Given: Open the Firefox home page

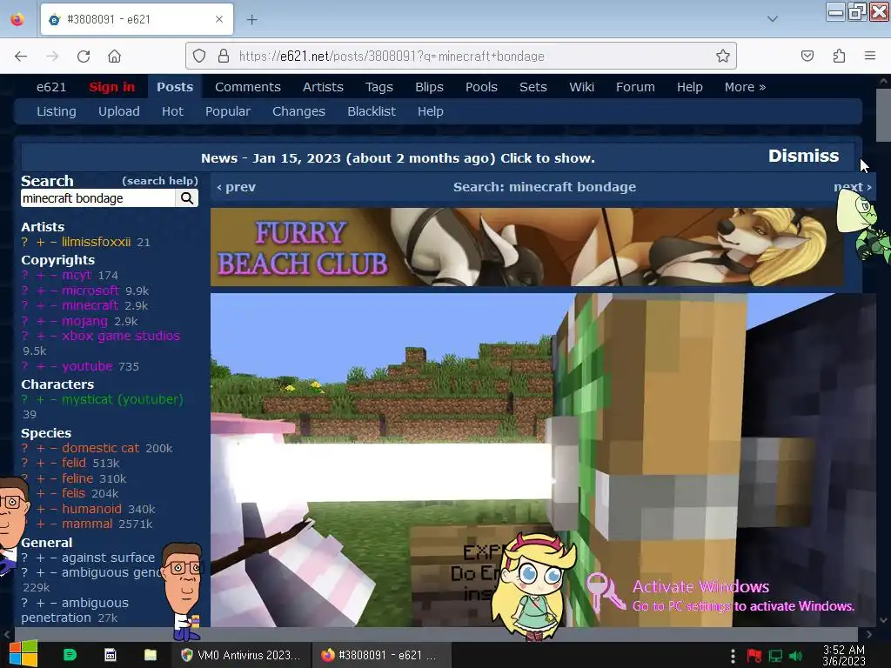Looking at the screenshot, I should click(x=114, y=57).
